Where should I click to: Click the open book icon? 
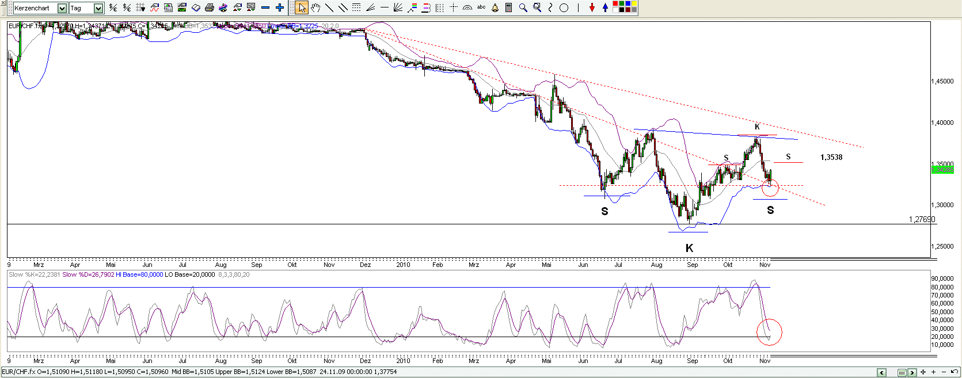click(196, 8)
